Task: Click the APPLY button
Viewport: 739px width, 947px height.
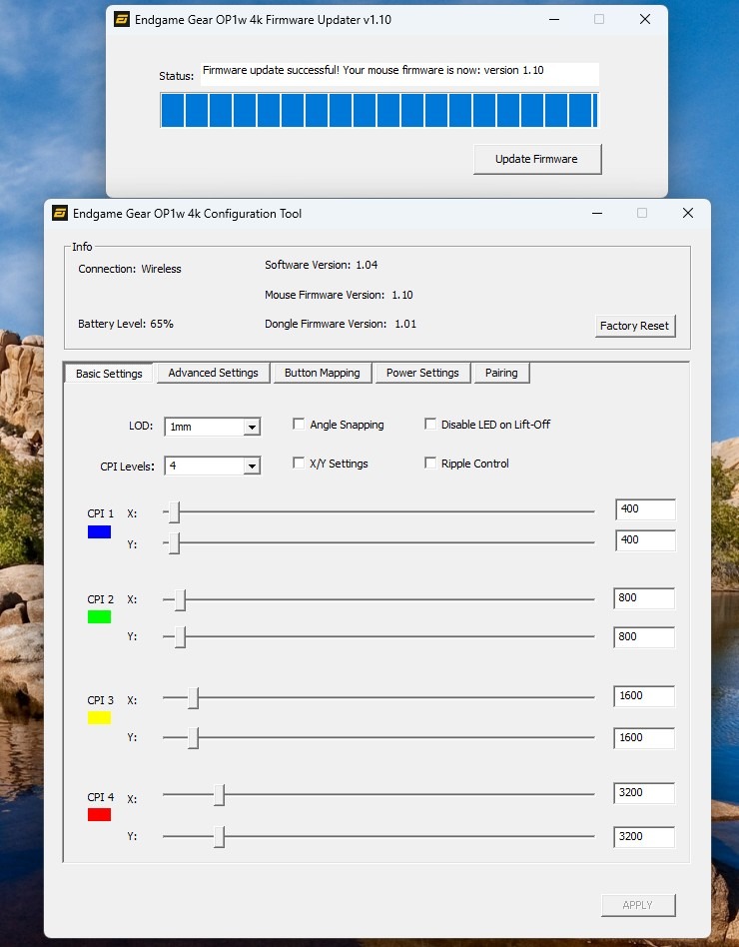Action: [x=637, y=905]
